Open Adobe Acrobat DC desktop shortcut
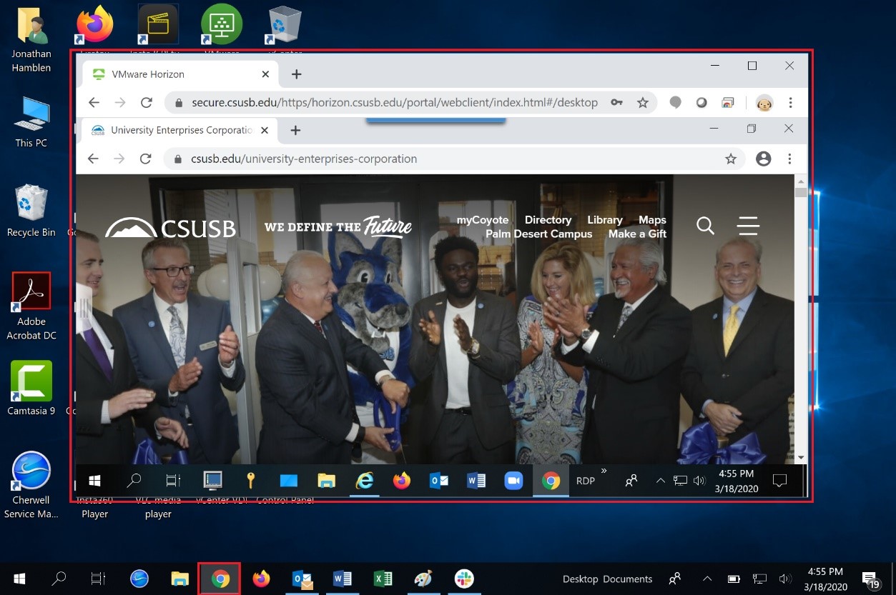 (x=31, y=291)
